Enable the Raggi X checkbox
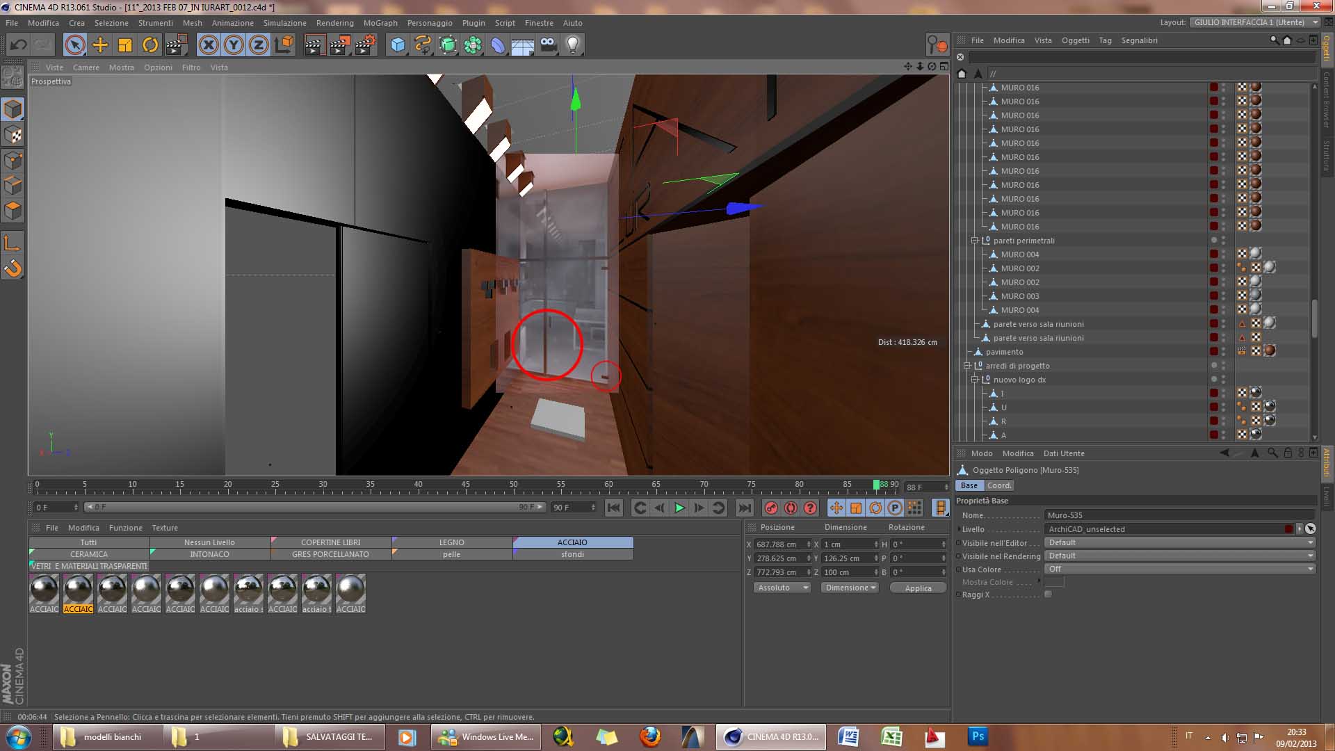 tap(1048, 595)
